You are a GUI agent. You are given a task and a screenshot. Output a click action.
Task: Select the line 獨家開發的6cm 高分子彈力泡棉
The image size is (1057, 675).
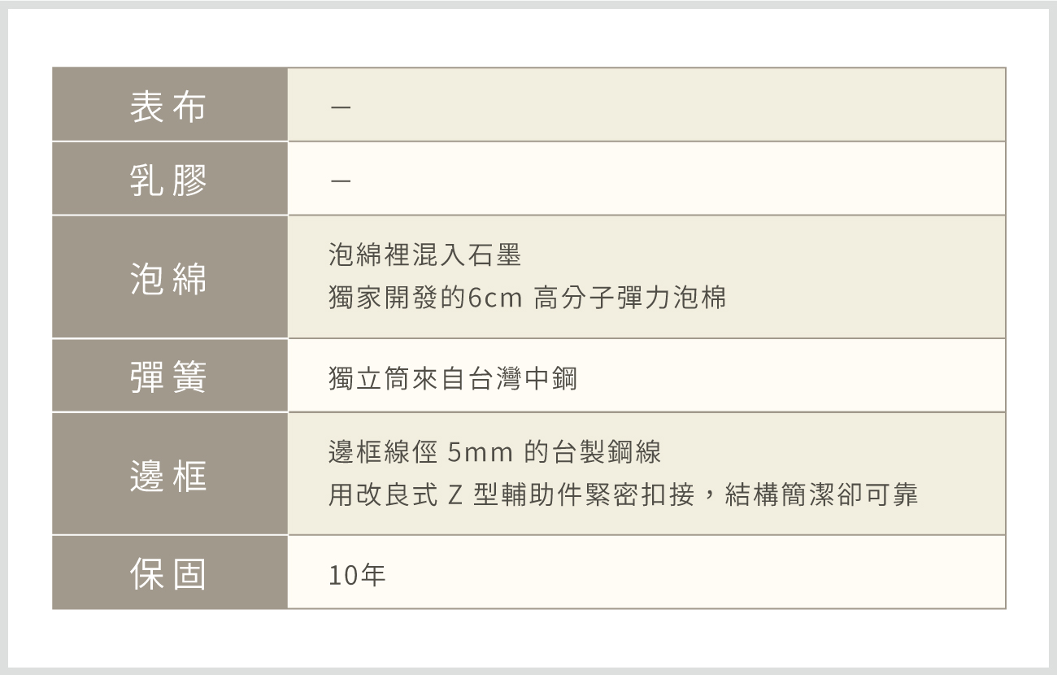point(527,298)
